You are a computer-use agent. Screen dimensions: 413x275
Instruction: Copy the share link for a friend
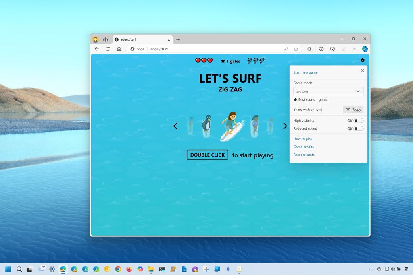(x=353, y=109)
